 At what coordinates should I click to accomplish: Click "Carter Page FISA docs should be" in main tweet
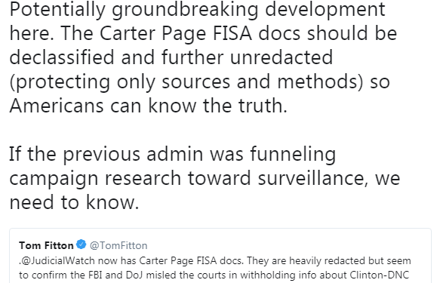248,33
